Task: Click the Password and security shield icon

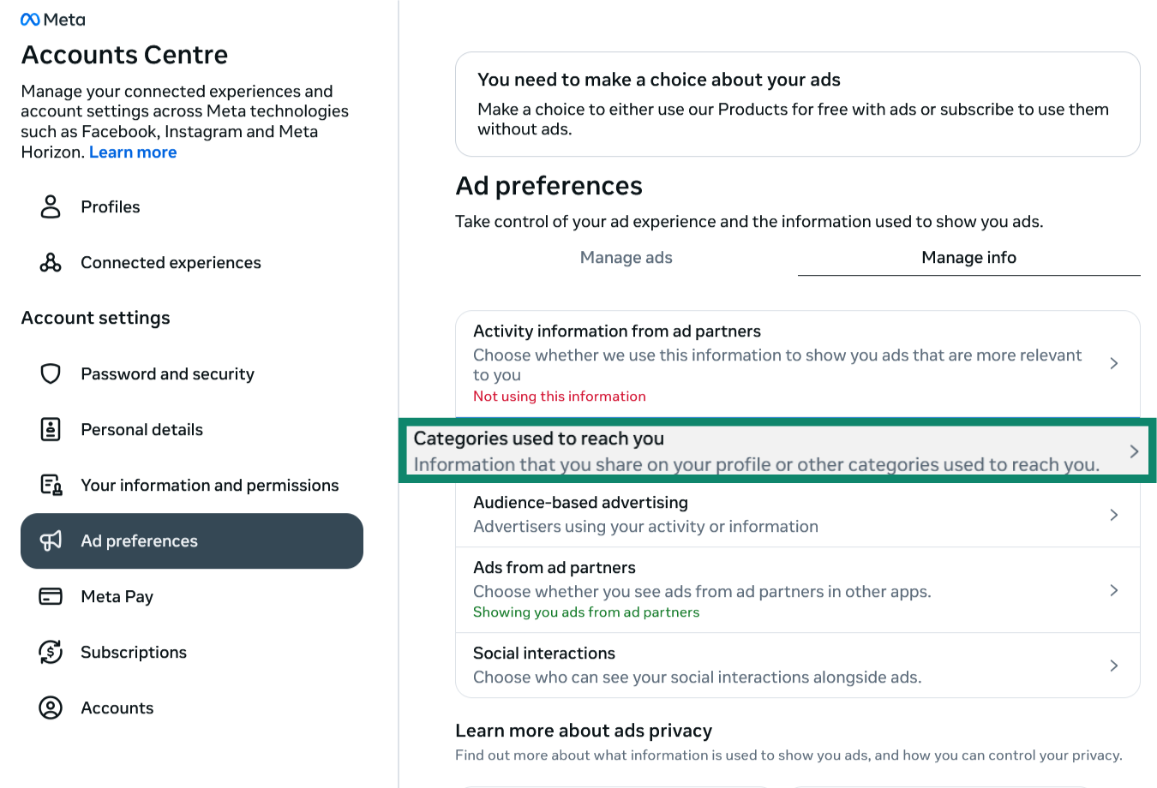Action: [x=51, y=373]
